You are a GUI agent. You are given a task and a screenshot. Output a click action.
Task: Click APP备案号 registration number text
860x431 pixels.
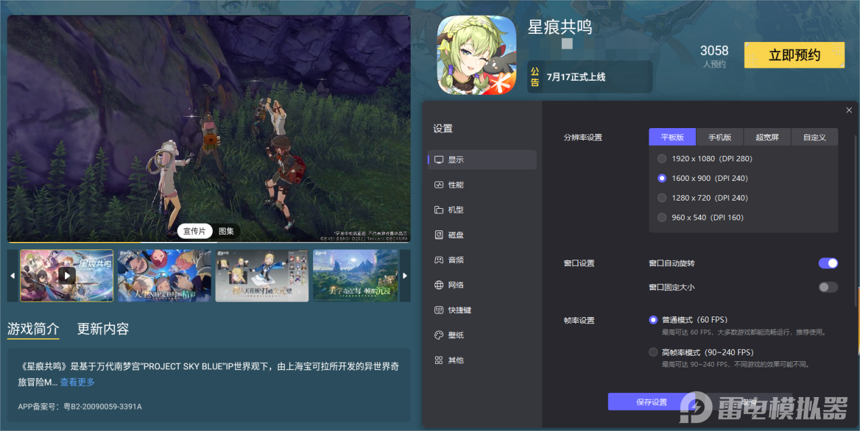pos(80,407)
